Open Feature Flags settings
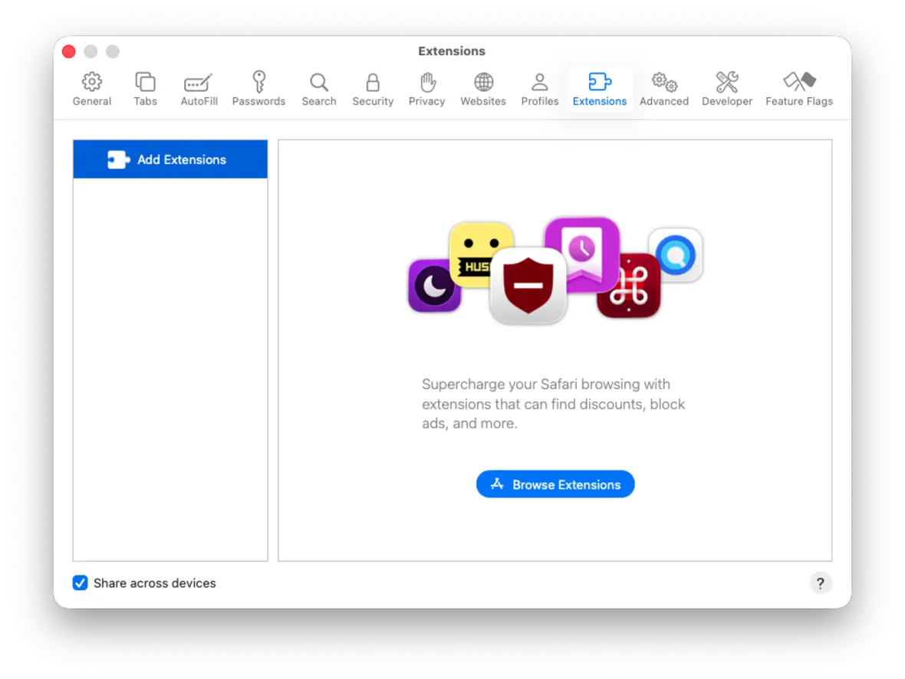905x679 pixels. coord(799,88)
